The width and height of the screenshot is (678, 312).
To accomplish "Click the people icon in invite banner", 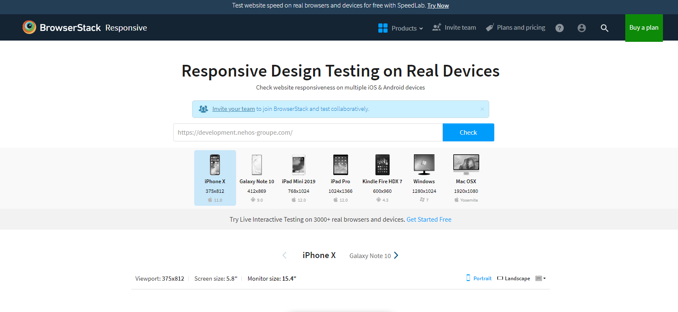I will tap(203, 109).
